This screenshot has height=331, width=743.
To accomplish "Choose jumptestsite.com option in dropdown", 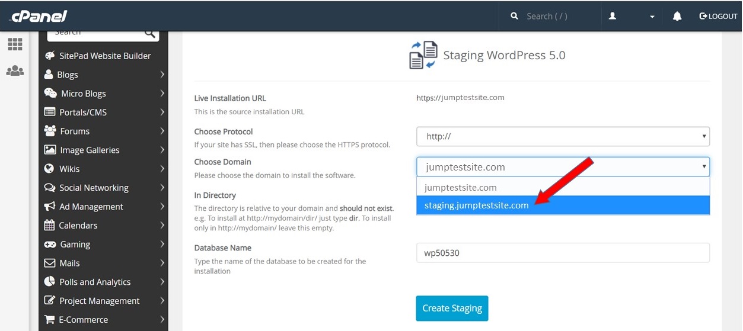I will click(x=460, y=188).
